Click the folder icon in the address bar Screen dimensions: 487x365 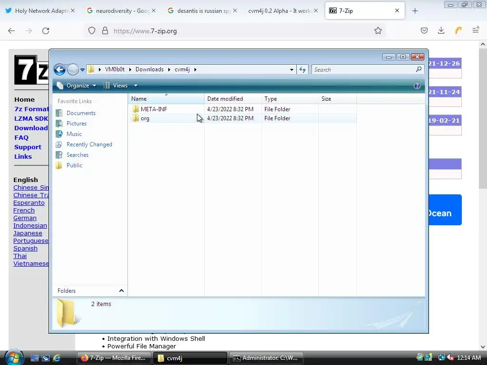pyautogui.click(x=91, y=69)
